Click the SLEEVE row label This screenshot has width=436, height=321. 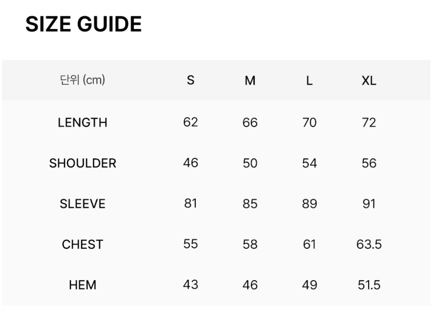[x=82, y=204]
